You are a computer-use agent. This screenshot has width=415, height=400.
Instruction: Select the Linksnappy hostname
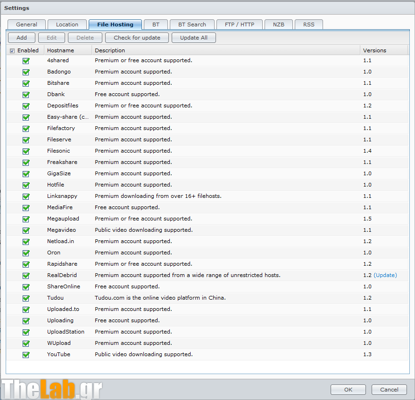(x=62, y=196)
